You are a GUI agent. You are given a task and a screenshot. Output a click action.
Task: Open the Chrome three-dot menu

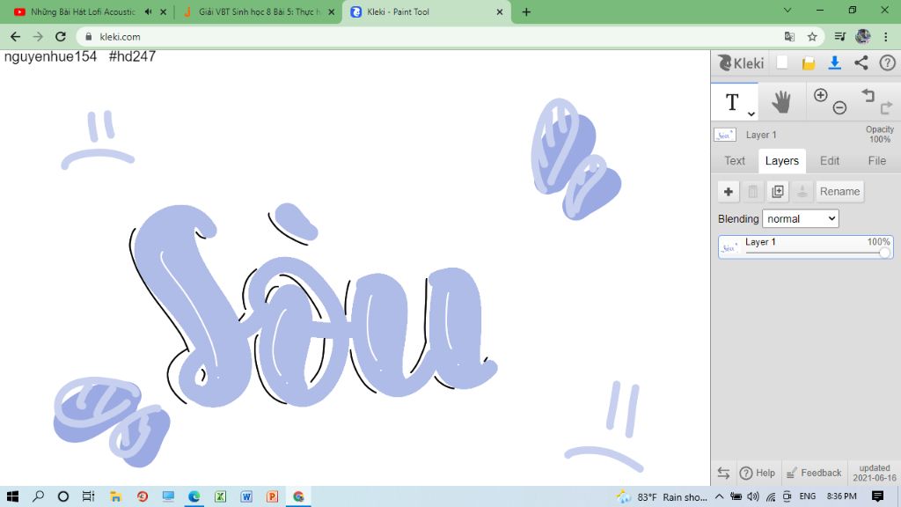click(x=885, y=37)
